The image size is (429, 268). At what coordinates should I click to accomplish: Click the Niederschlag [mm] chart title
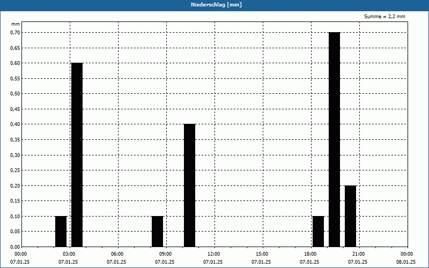pyautogui.click(x=214, y=5)
